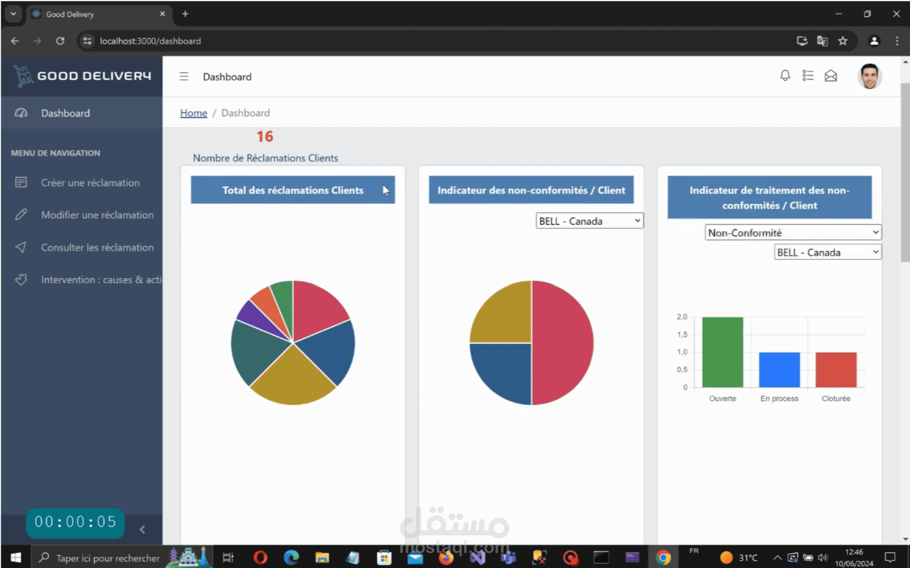Open the task list icon in header

(x=808, y=76)
